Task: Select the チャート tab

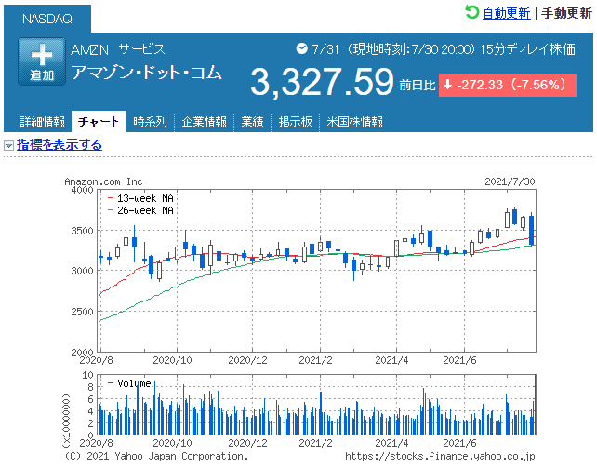Action: pos(99,122)
